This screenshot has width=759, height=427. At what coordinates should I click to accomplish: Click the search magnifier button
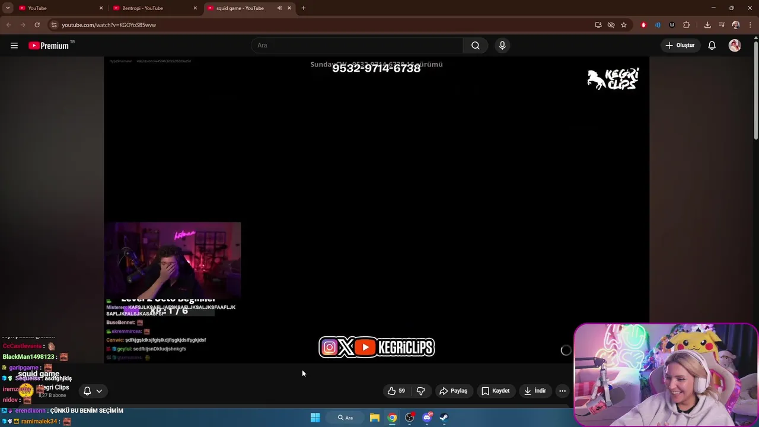pos(476,46)
